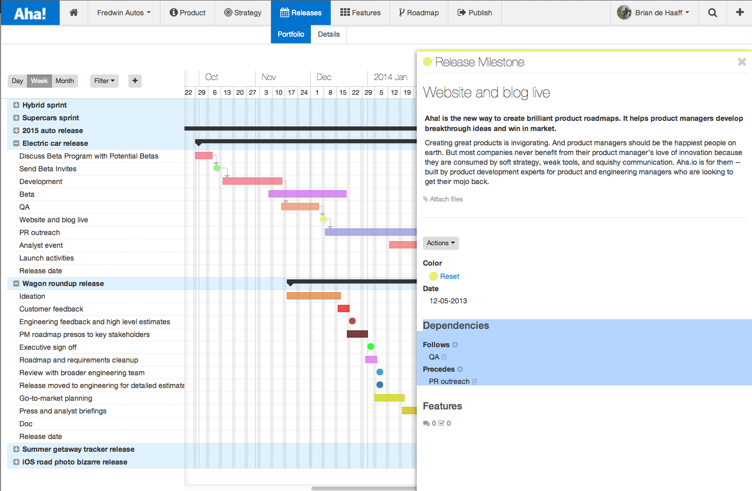This screenshot has height=491, width=752.
Task: Close the Release Milestone panel
Action: [742, 62]
